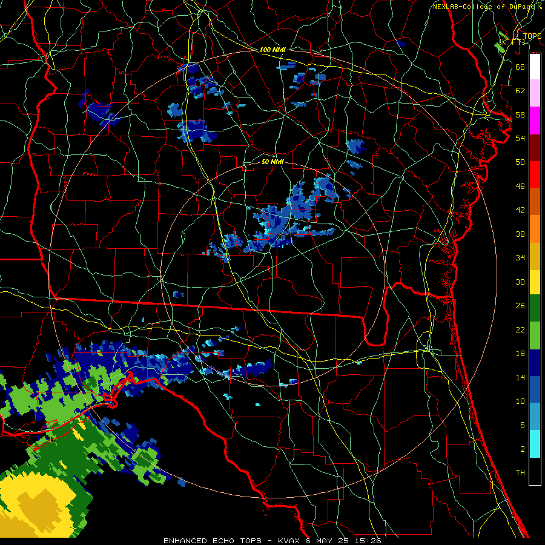This screenshot has height=545, width=545.
Task: Select the gold 34 kft legend swatch
Action: tap(535, 256)
